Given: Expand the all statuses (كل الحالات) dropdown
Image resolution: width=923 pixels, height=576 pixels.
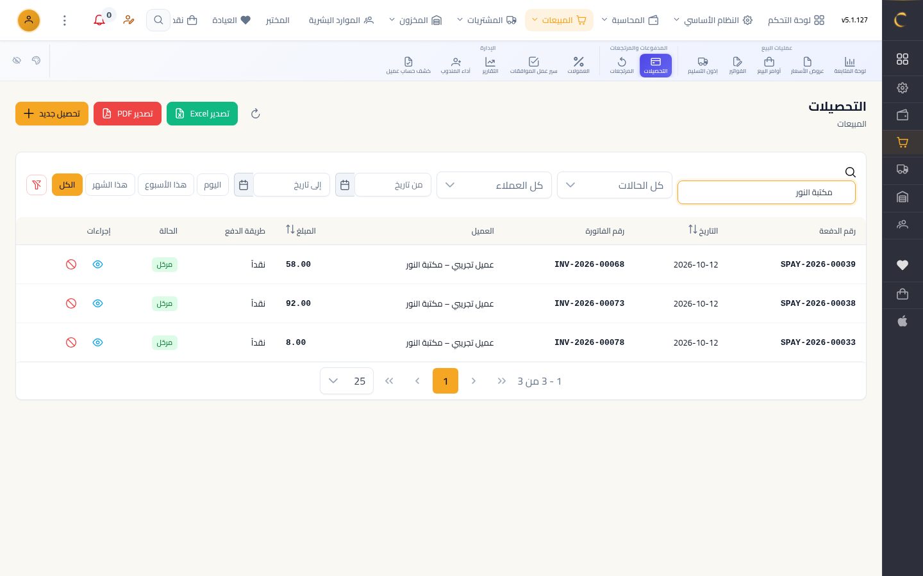Looking at the screenshot, I should coord(615,185).
